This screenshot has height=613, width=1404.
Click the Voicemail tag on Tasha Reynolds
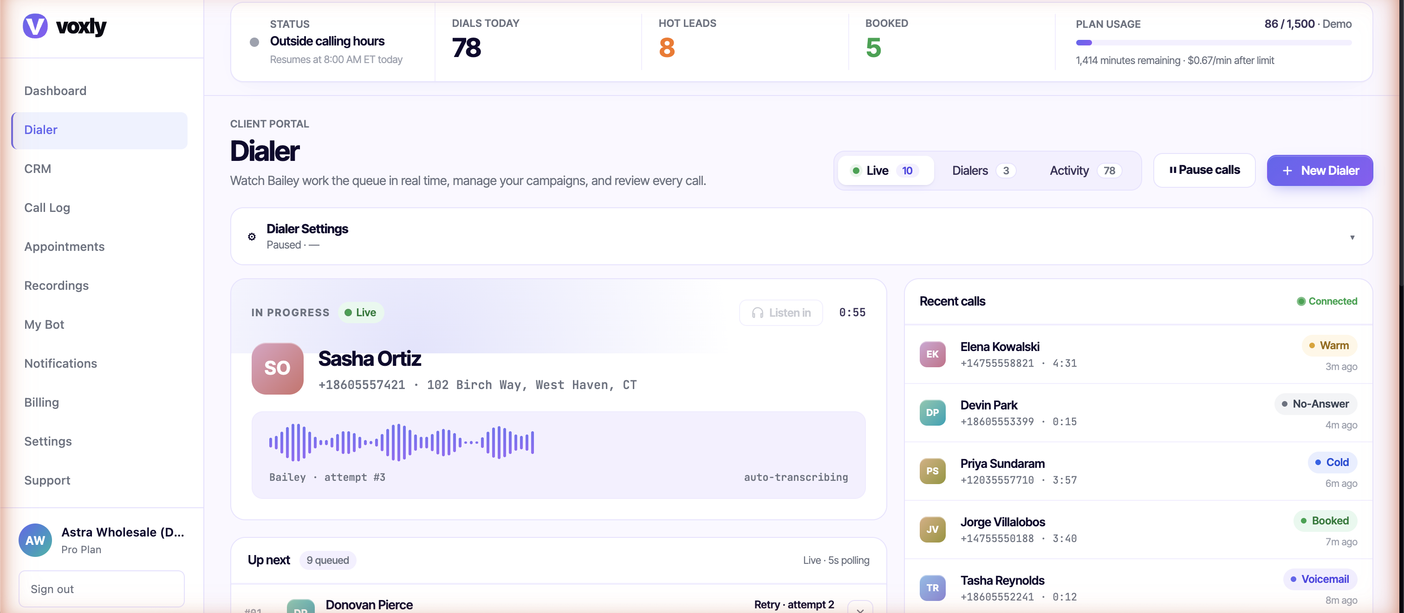1319,579
